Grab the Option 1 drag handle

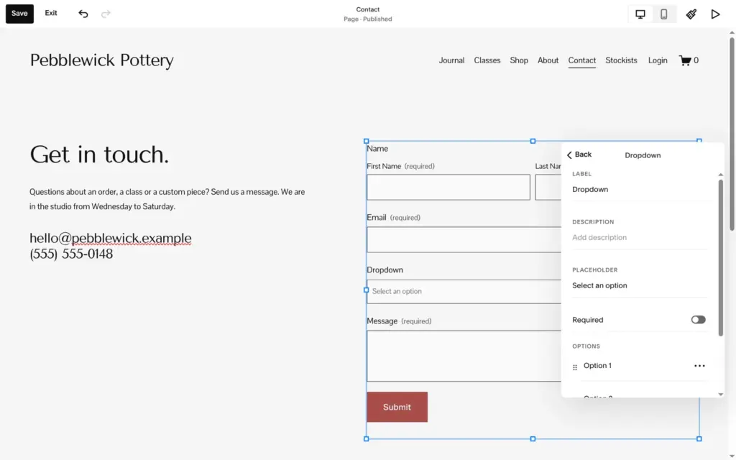coord(575,367)
